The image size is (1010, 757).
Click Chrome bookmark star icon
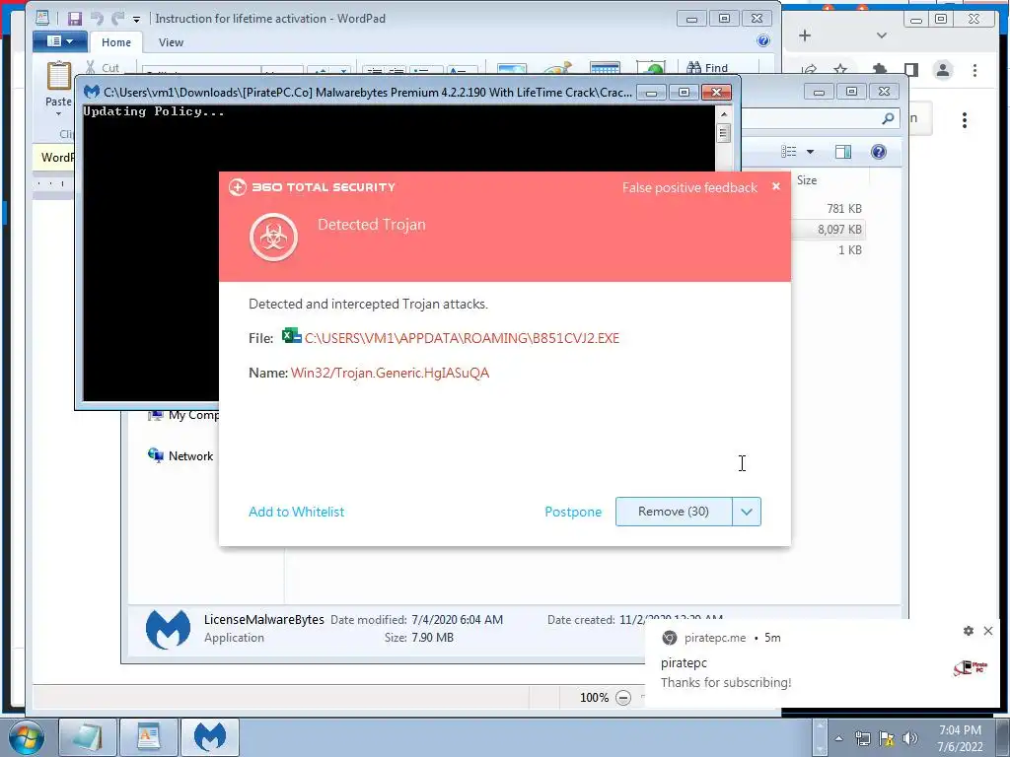(840, 70)
